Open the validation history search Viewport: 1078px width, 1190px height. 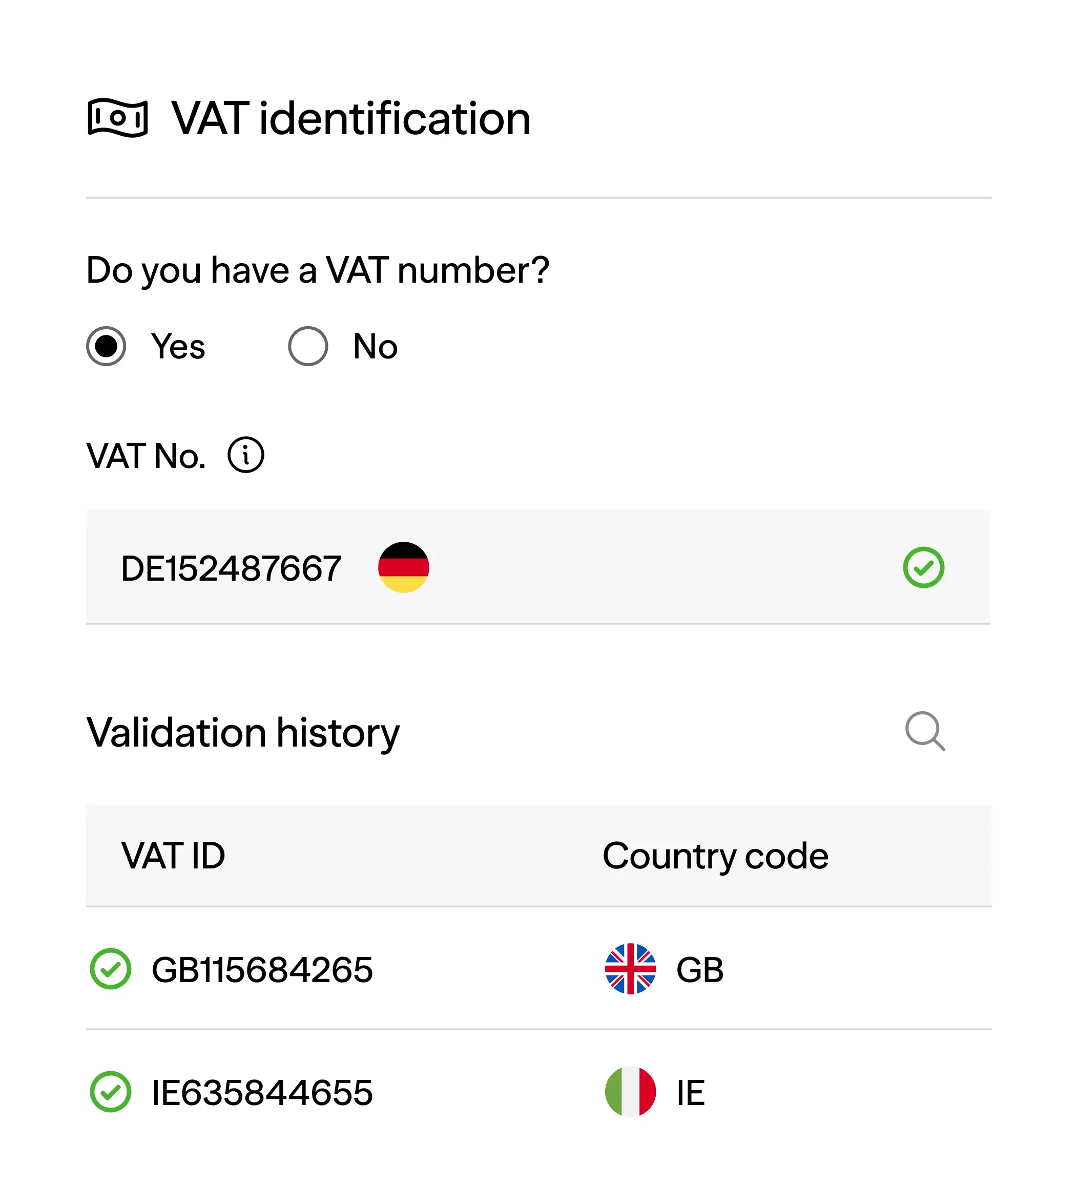[924, 731]
